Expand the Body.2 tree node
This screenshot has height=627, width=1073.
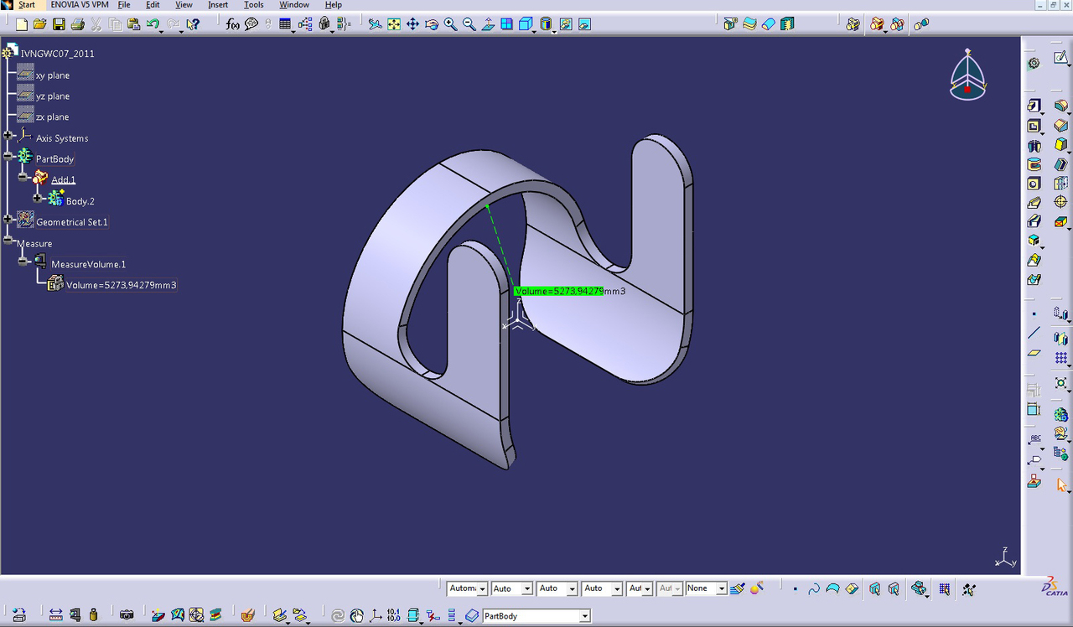click(38, 198)
